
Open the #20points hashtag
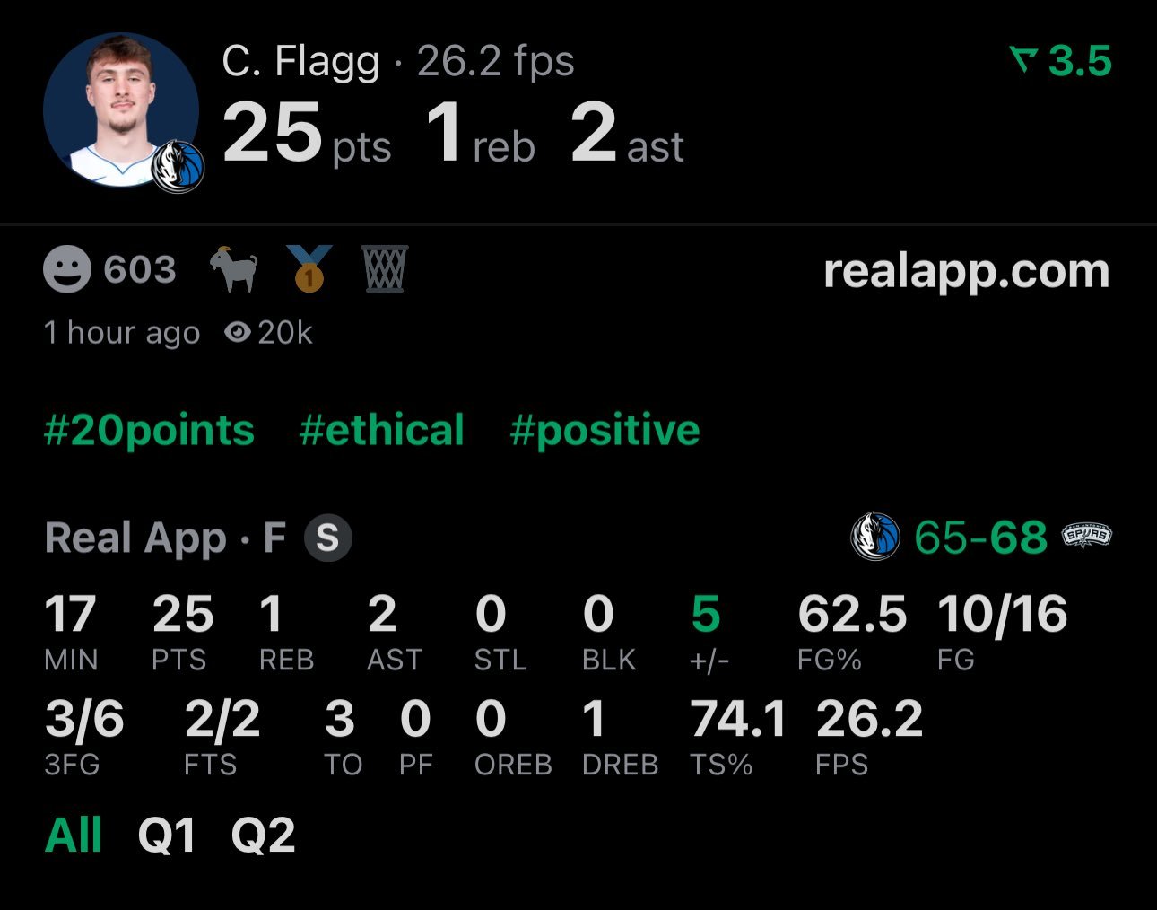[149, 430]
